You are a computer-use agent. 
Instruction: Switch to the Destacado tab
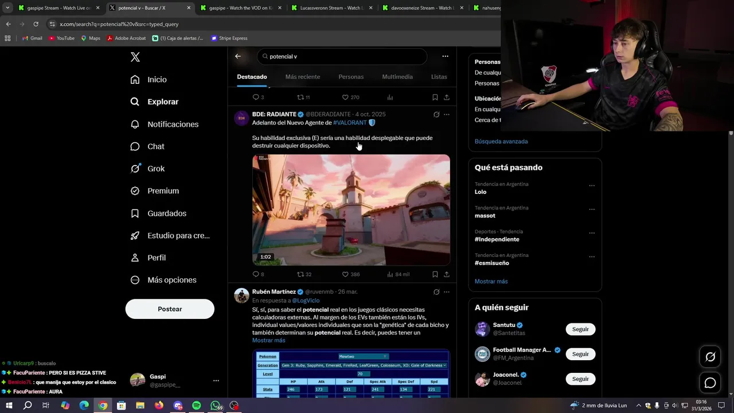(252, 77)
